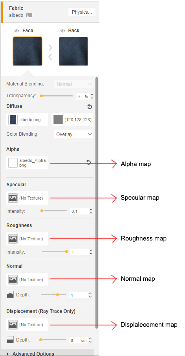Toggle Back visibility eye icon
This screenshot has height=356, width=185.
pyautogui.click(x=62, y=31)
